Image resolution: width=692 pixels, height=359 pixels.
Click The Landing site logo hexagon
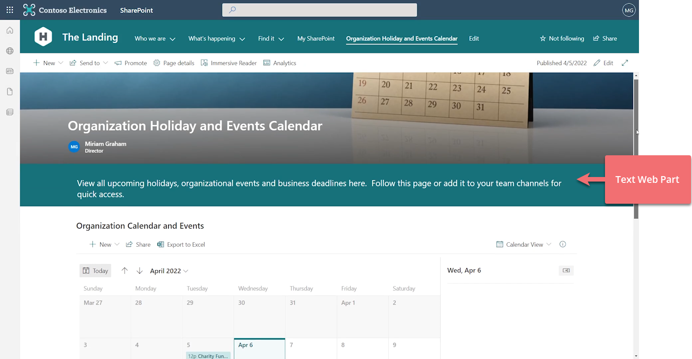tap(43, 37)
